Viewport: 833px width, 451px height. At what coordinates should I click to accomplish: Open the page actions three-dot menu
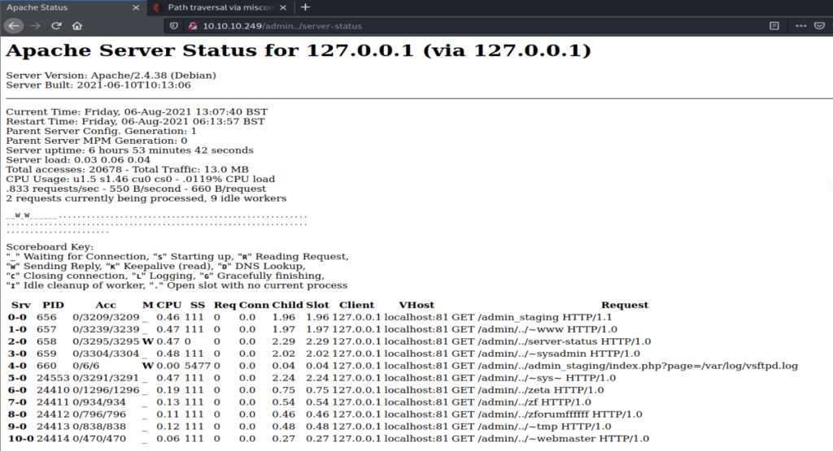[x=800, y=25]
